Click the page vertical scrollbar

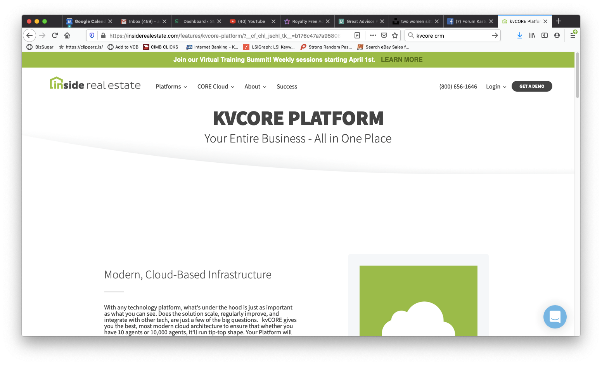click(577, 75)
